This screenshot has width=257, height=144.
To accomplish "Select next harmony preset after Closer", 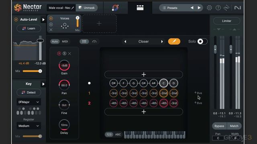I will pos(162,42).
